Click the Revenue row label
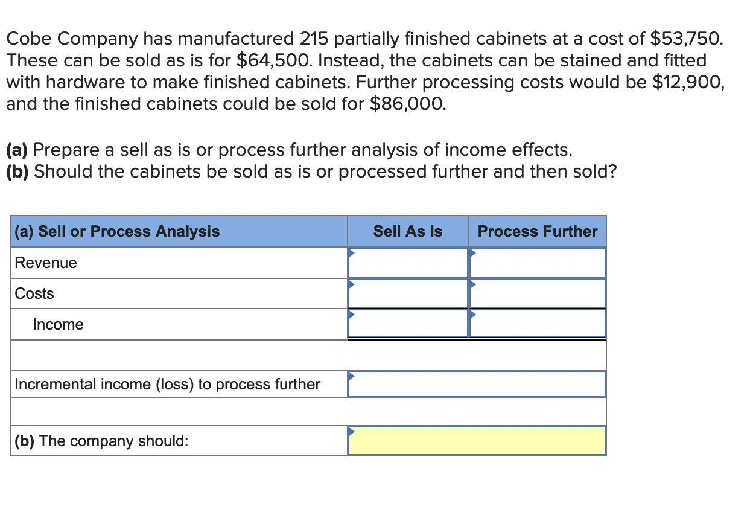 tap(45, 263)
